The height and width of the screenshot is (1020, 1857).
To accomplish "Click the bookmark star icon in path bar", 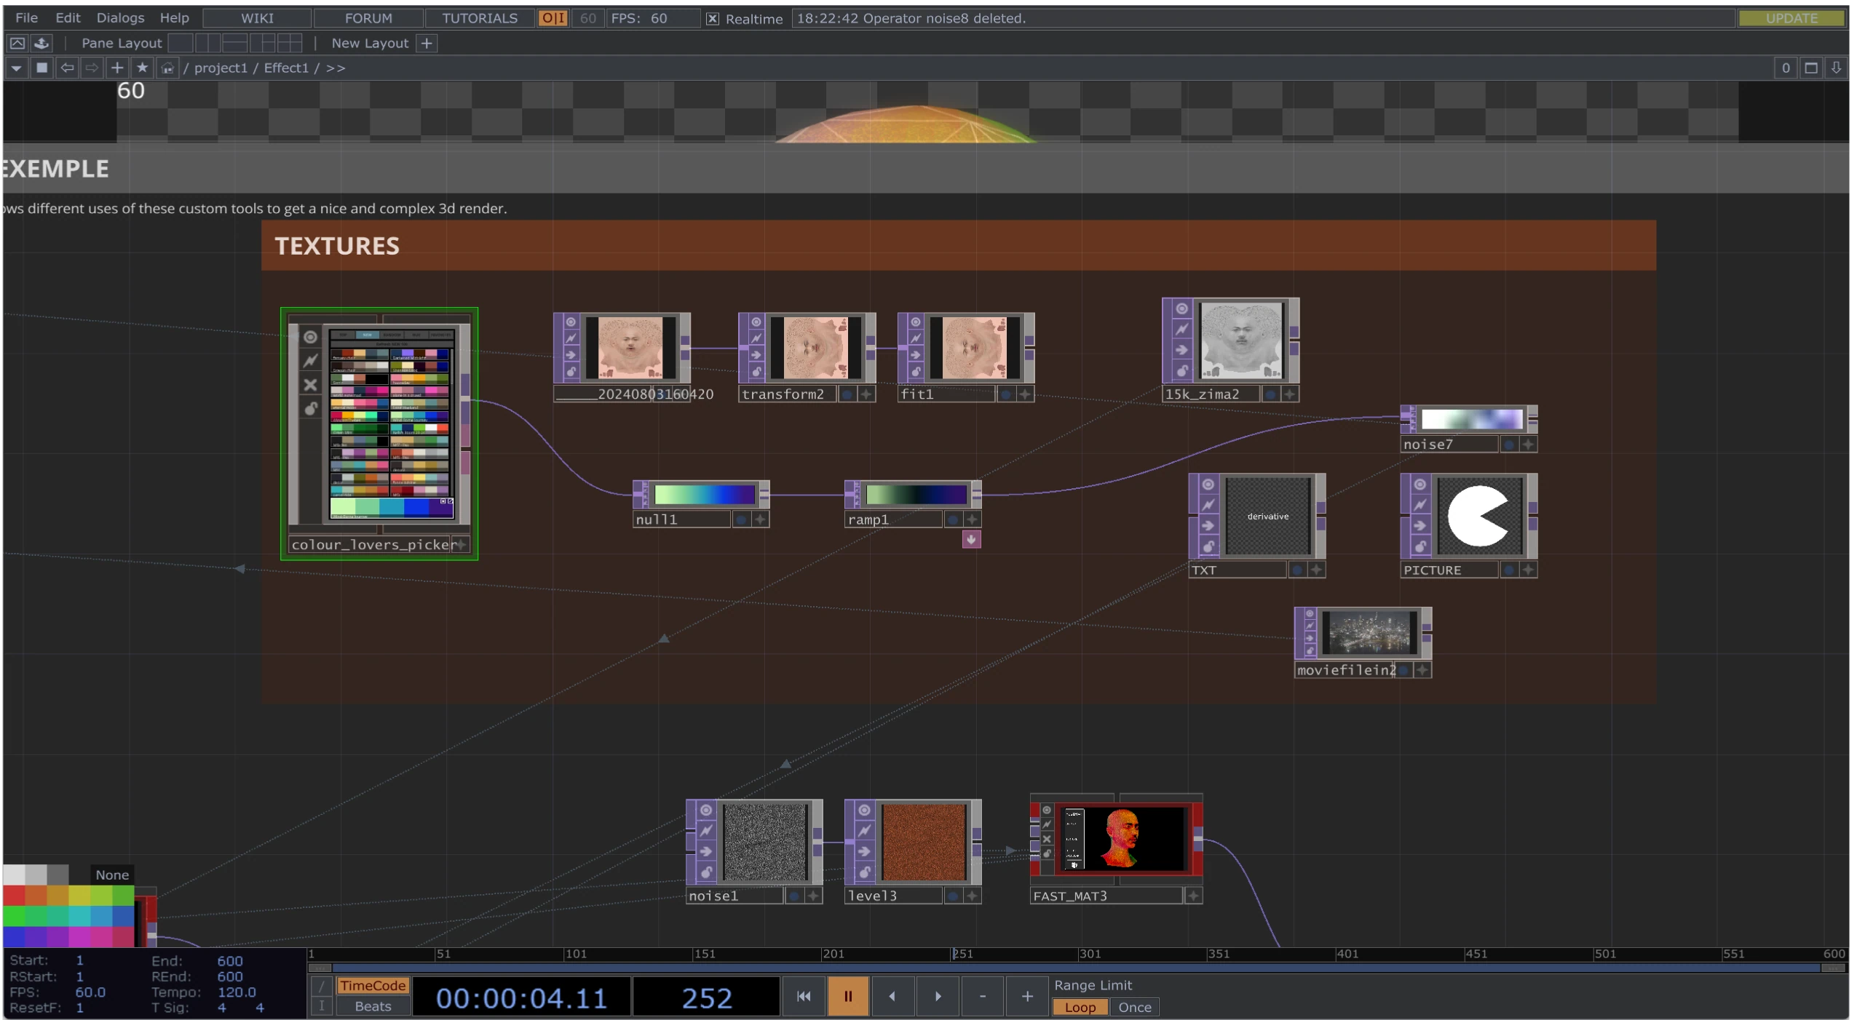I will (142, 68).
